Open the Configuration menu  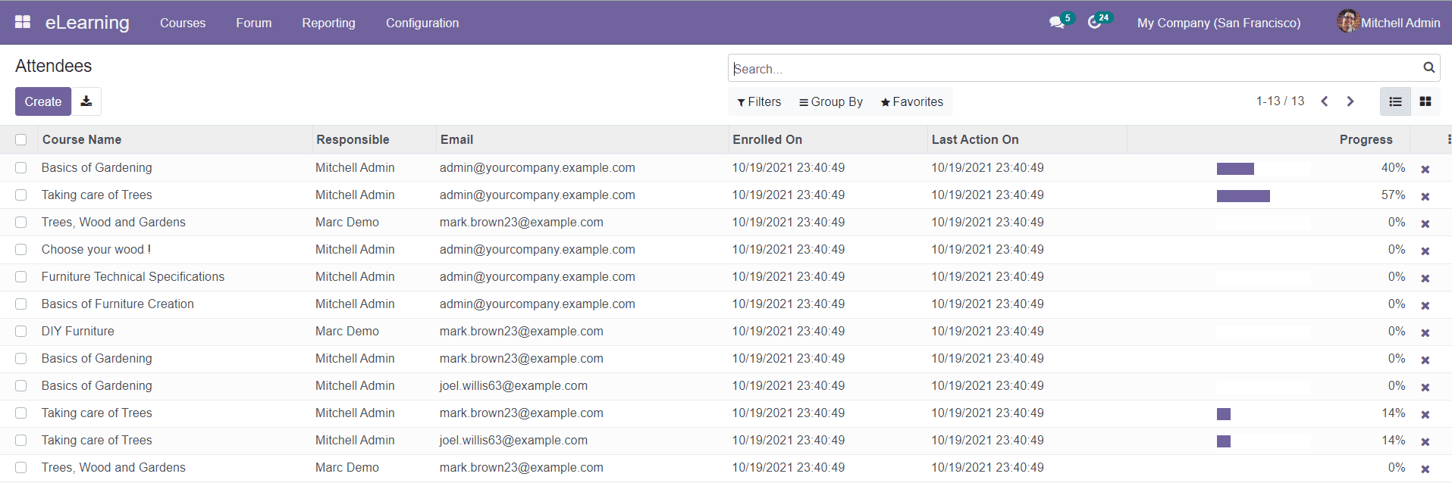(422, 23)
